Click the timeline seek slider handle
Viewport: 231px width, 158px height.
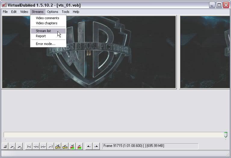tap(226, 135)
